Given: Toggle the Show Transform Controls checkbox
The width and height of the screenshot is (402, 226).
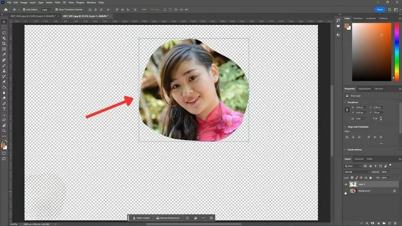Looking at the screenshot, I should pos(57,9).
